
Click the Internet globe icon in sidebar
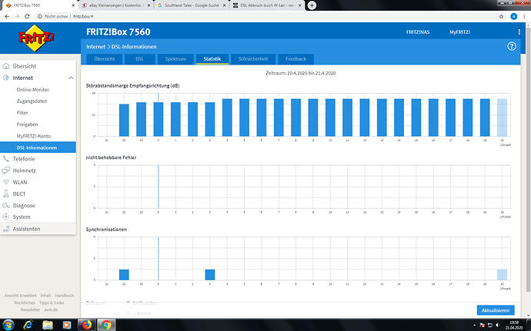tap(5, 78)
